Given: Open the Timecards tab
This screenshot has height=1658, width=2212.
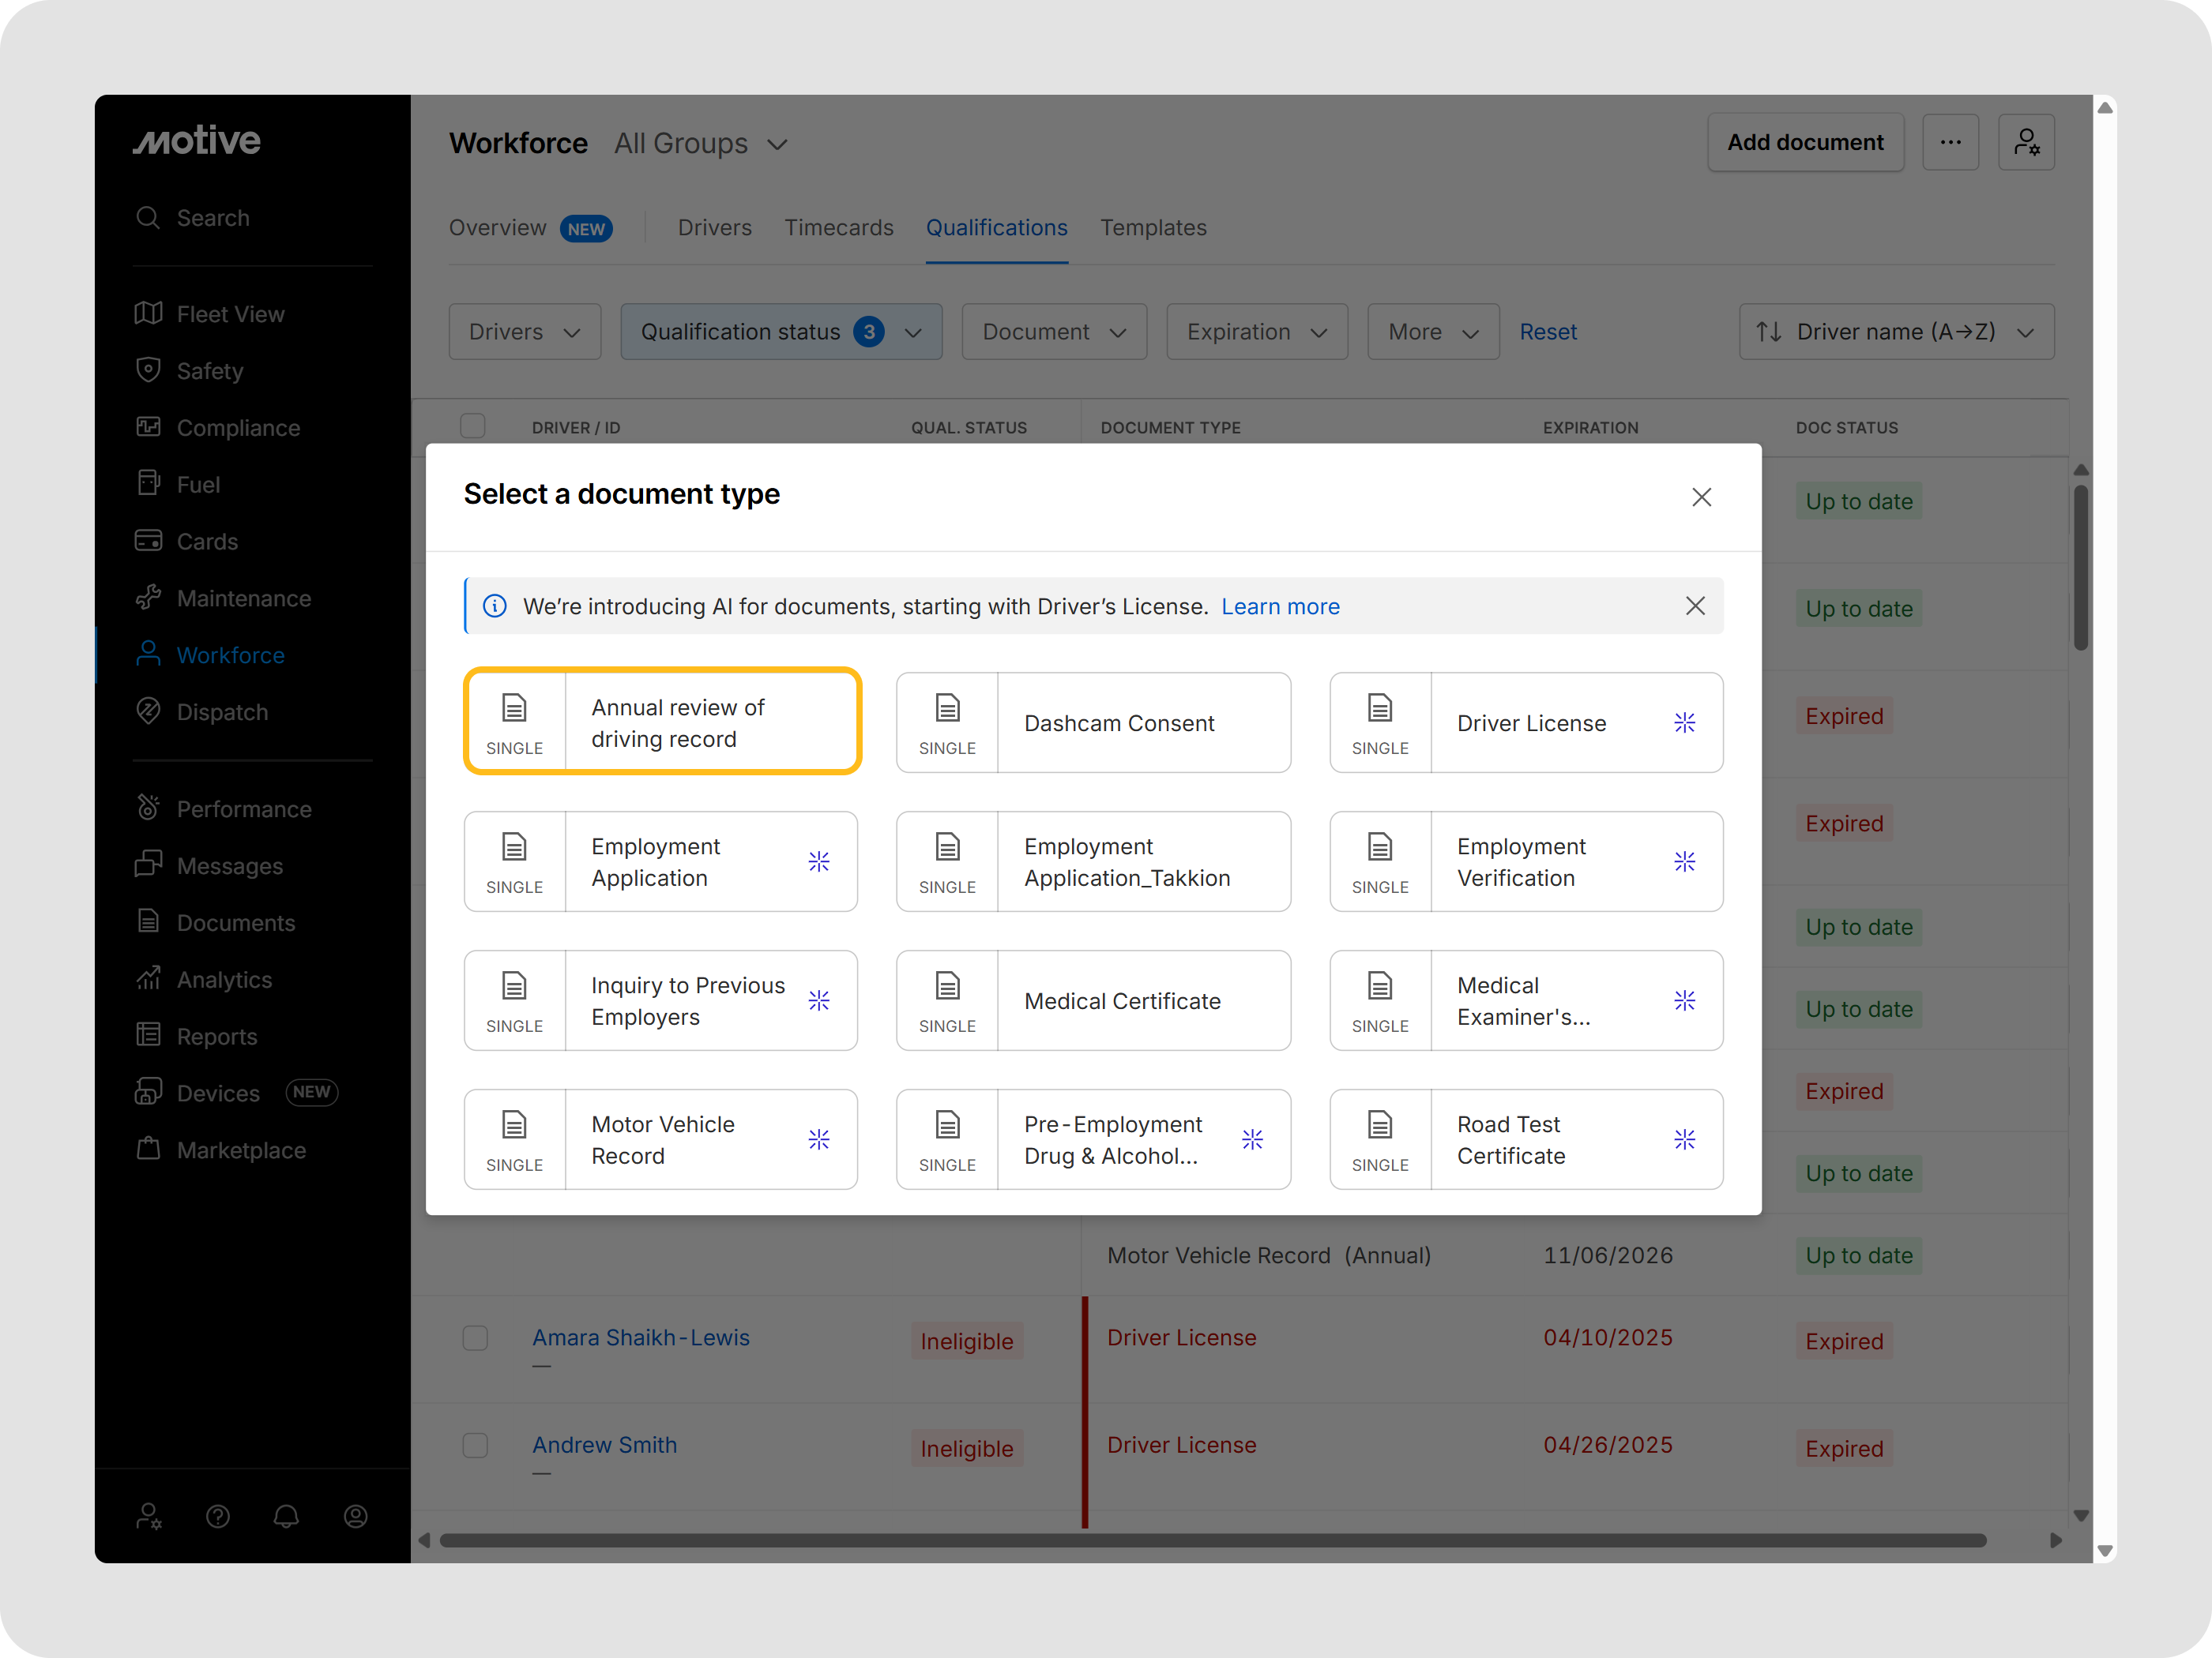Looking at the screenshot, I should pyautogui.click(x=838, y=228).
